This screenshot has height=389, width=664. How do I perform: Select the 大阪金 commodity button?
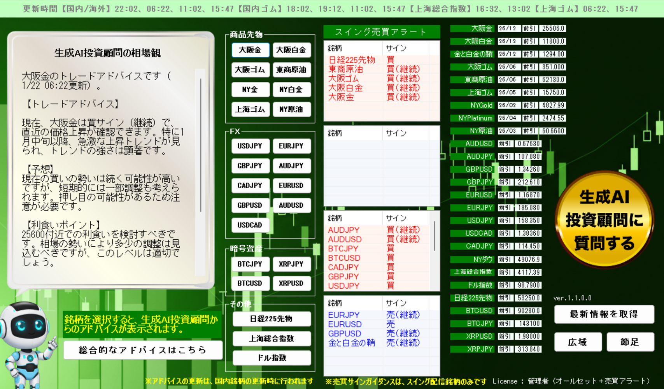pyautogui.click(x=250, y=50)
